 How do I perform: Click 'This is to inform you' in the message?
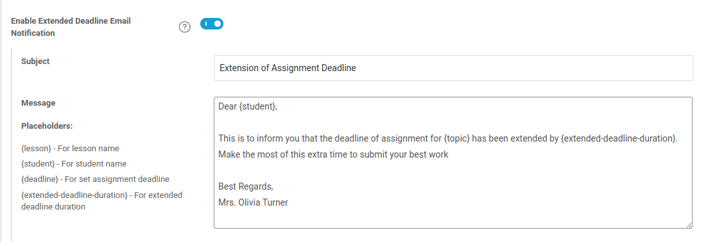point(255,138)
